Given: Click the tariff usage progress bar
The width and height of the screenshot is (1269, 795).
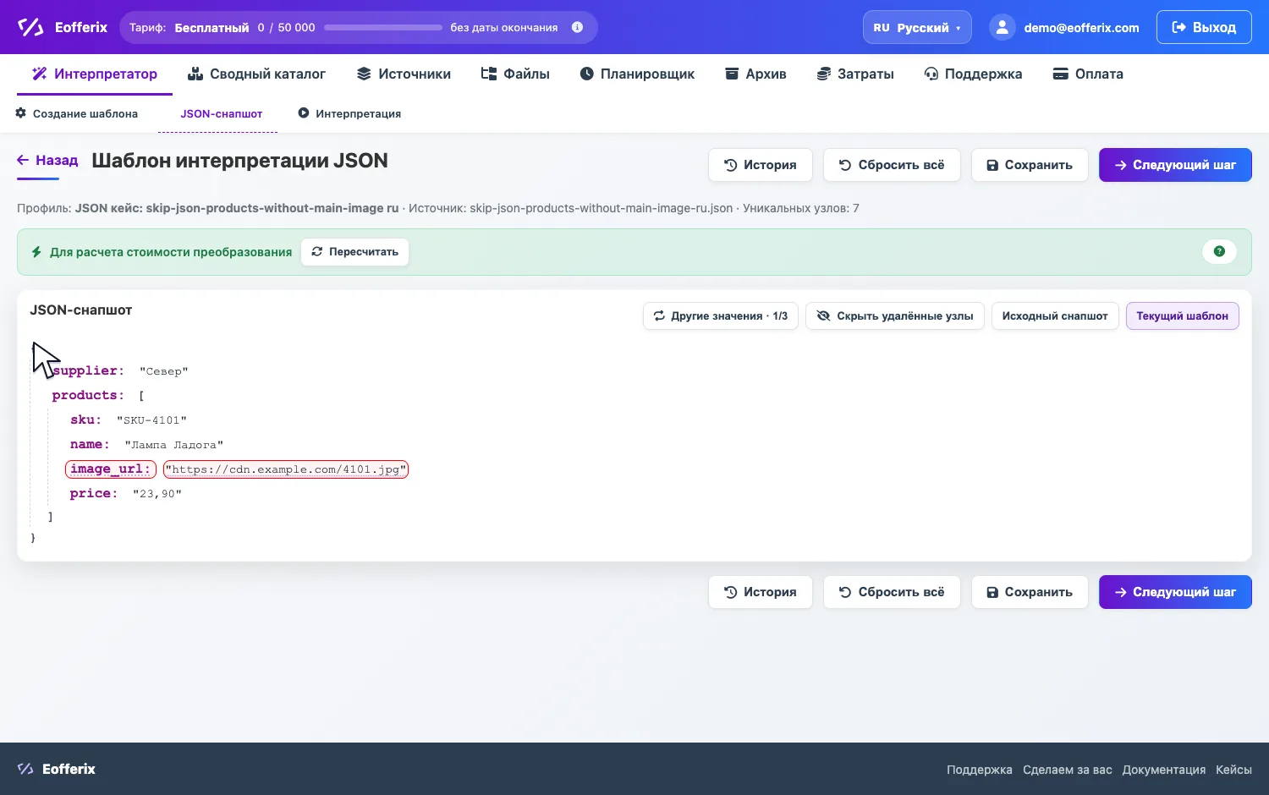Looking at the screenshot, I should pos(382,27).
